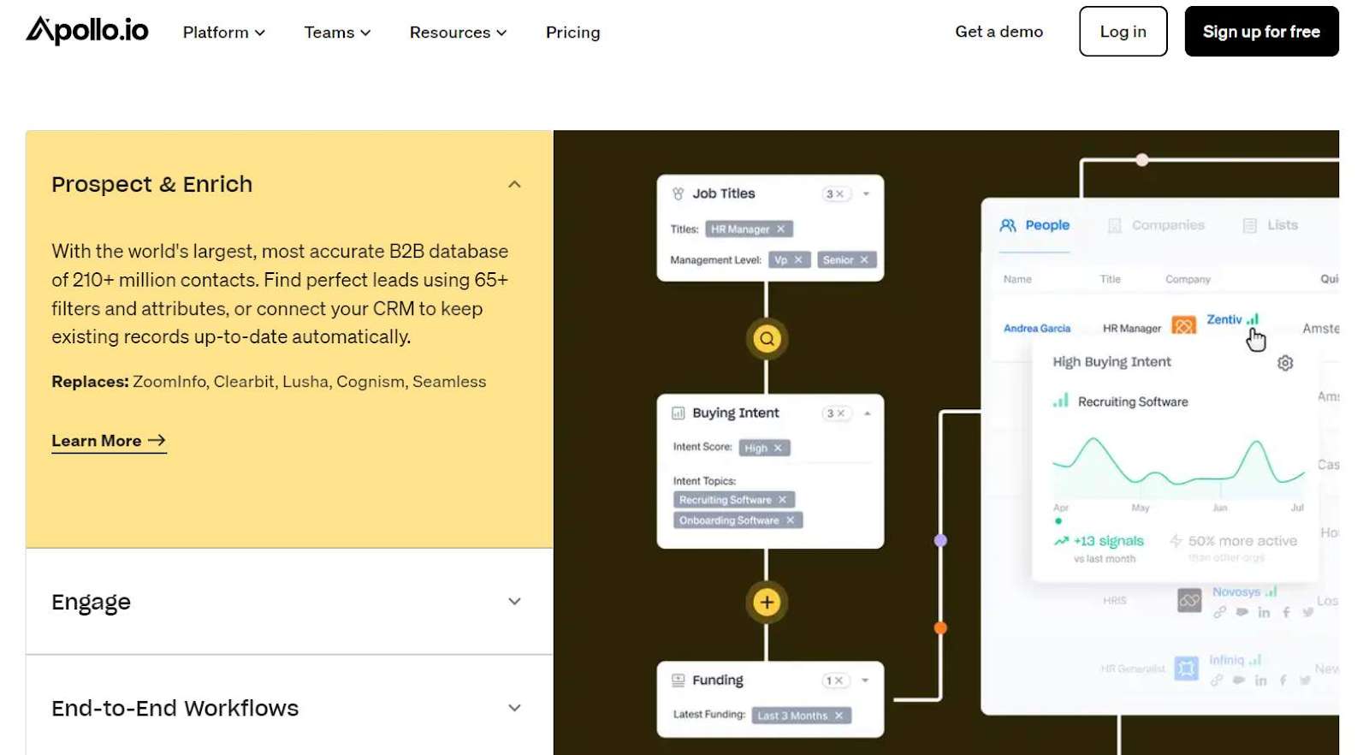
Task: Collapse the Buying Intent card arrow
Action: (x=867, y=413)
